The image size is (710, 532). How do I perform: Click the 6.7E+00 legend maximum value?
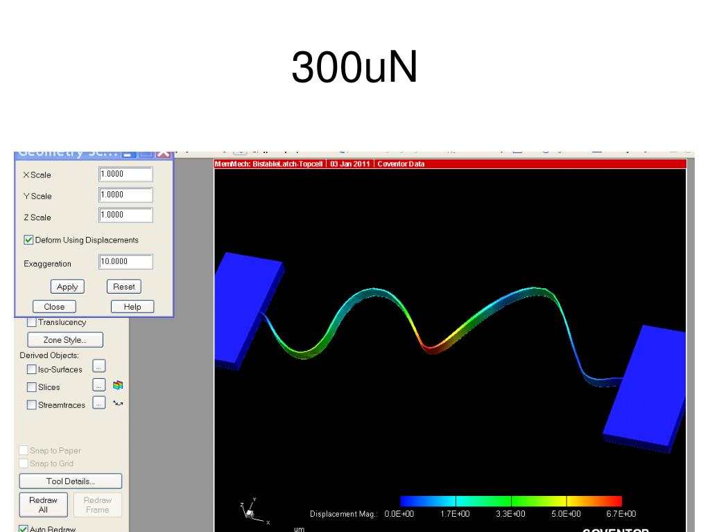(621, 514)
